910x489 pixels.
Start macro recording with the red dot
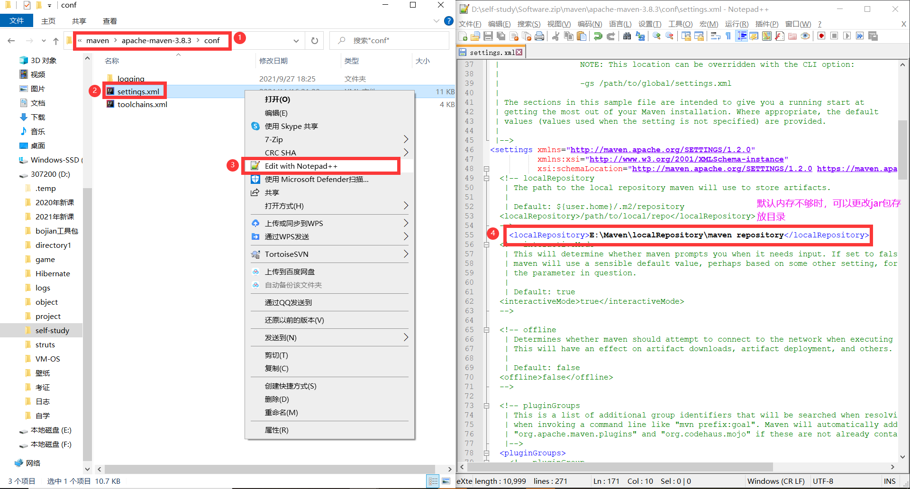pos(821,36)
